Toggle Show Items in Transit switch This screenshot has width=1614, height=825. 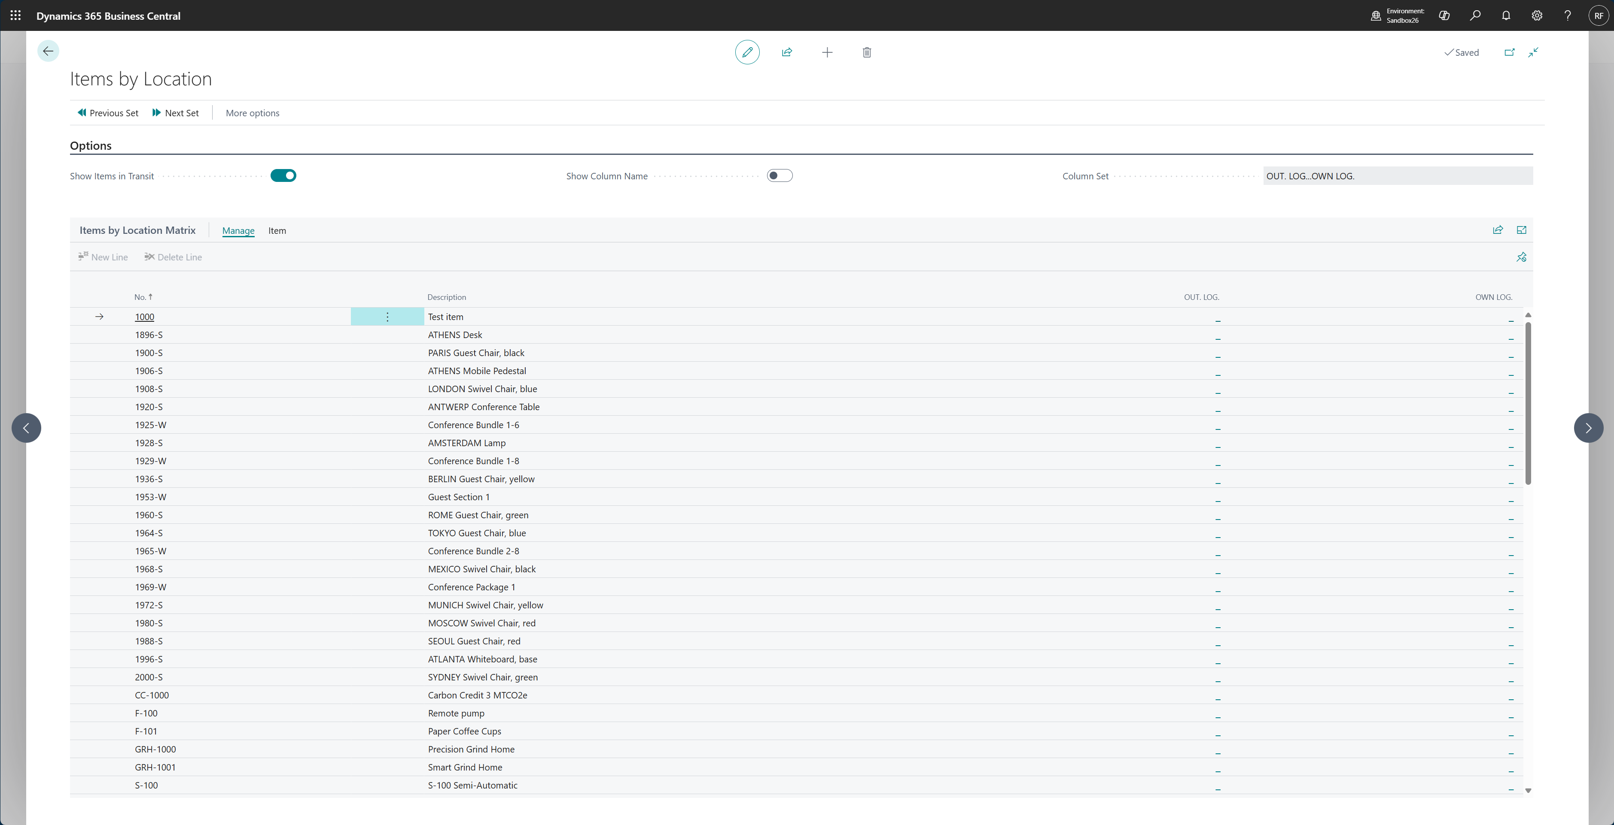[283, 176]
